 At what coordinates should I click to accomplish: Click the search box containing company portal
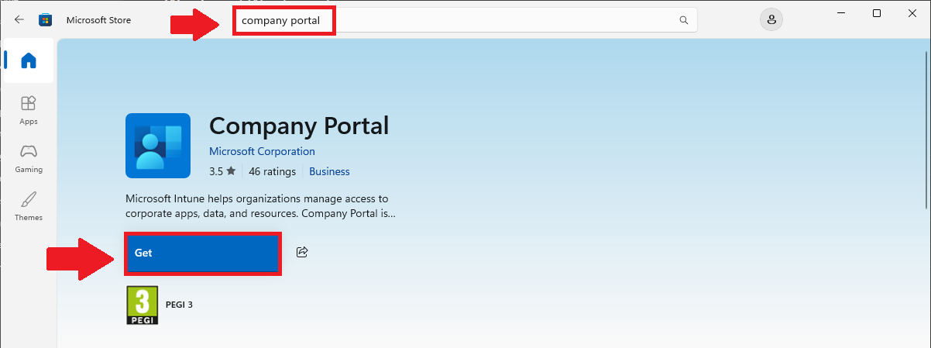pos(465,20)
